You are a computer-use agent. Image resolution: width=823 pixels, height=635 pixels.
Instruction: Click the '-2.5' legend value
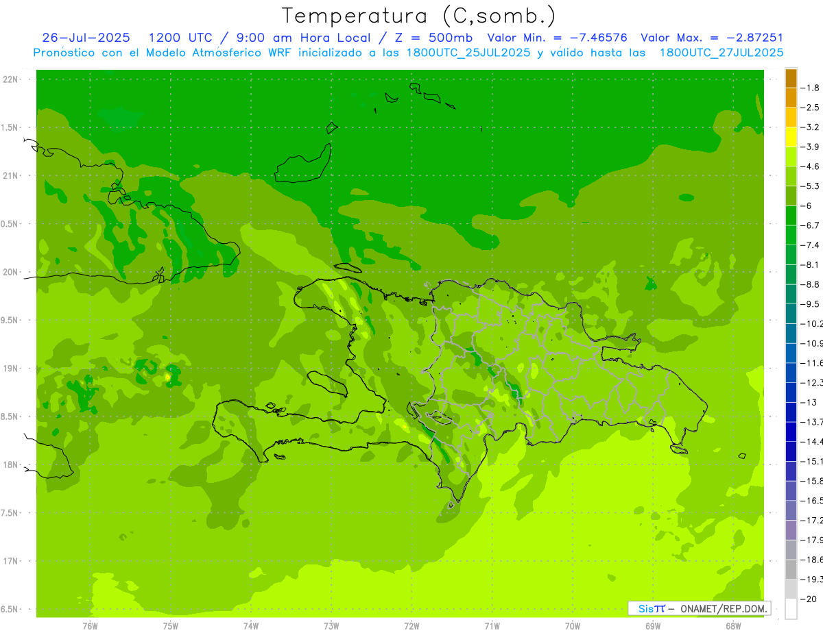[x=811, y=108]
